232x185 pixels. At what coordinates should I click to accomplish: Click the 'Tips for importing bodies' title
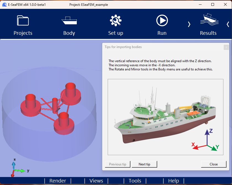[123, 47]
